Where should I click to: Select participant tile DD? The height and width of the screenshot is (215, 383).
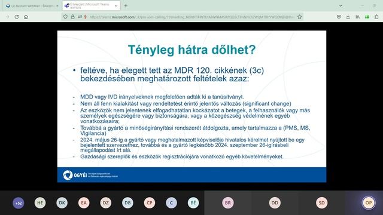click(x=275, y=203)
